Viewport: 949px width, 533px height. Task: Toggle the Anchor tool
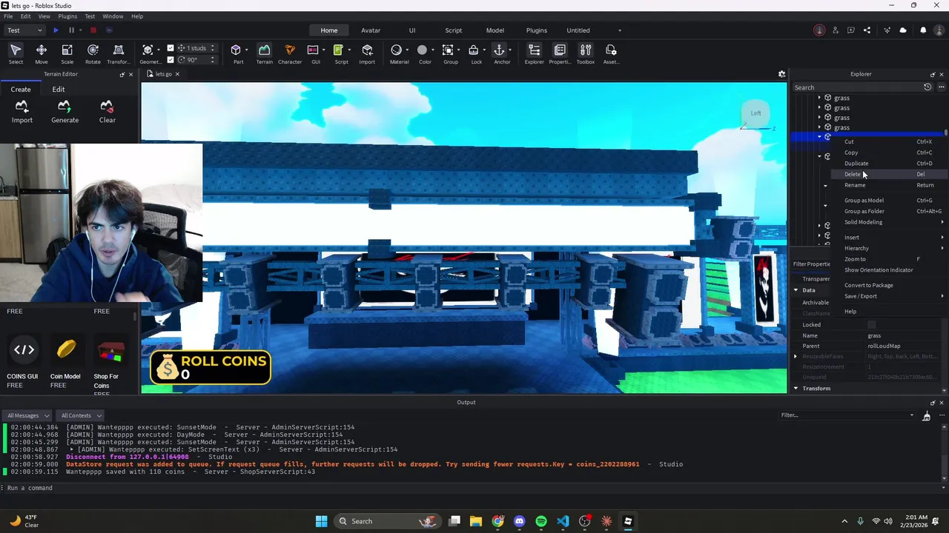pyautogui.click(x=499, y=50)
